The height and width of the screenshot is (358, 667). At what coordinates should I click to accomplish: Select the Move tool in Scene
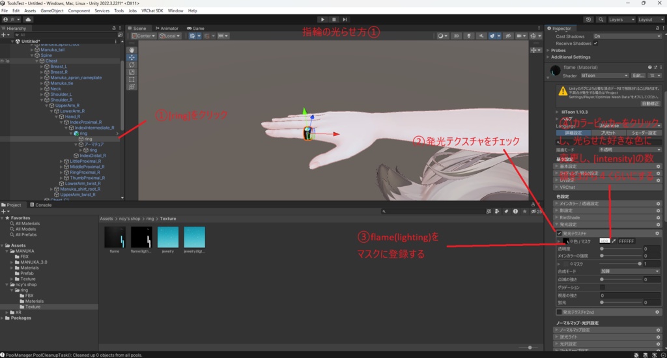click(x=132, y=57)
